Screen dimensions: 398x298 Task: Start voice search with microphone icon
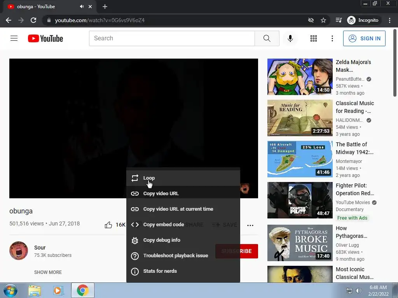pos(290,38)
